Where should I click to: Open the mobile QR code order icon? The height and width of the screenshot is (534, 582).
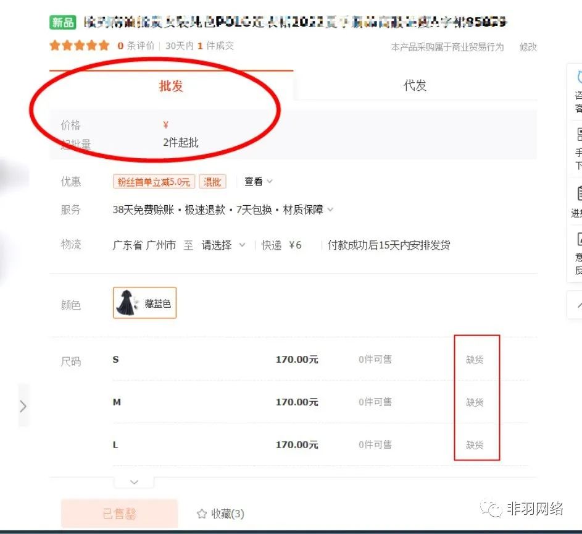click(578, 135)
